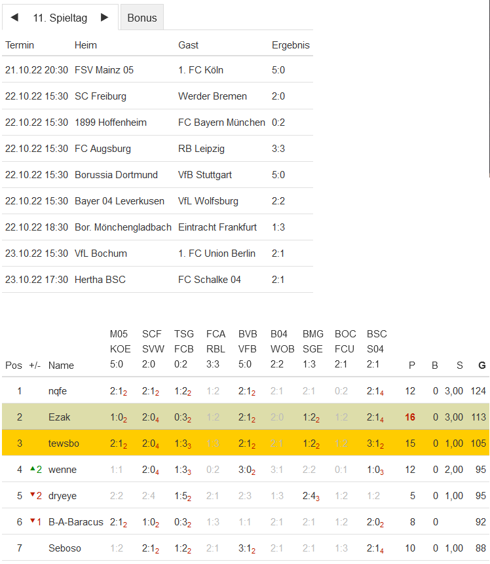
Task: Click the Pos column header
Action: 13,366
